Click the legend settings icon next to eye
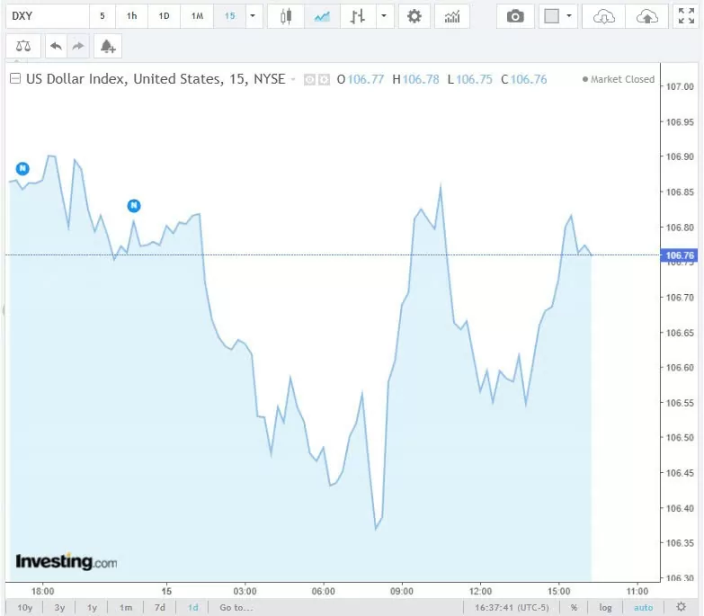Image resolution: width=704 pixels, height=616 pixels. [x=324, y=79]
